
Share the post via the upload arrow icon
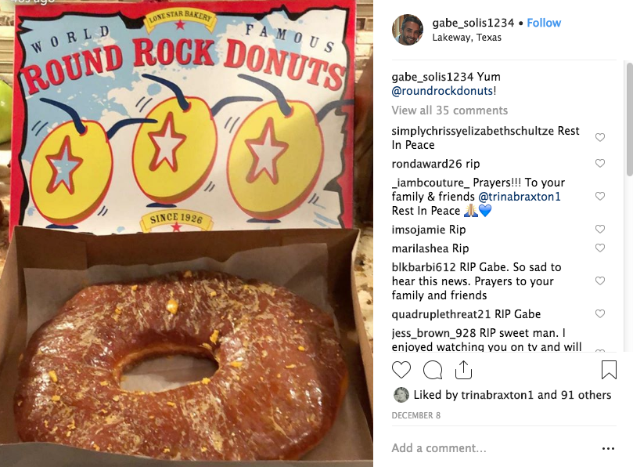click(x=463, y=370)
